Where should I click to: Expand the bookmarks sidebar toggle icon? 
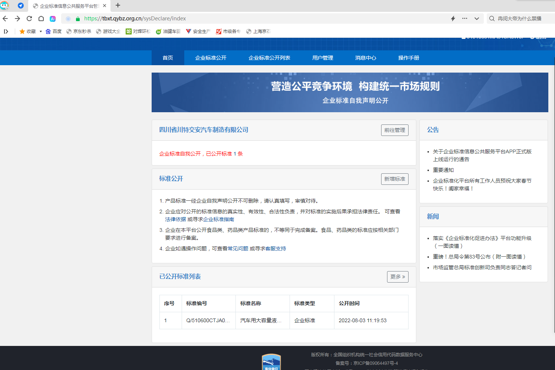[x=6, y=31]
